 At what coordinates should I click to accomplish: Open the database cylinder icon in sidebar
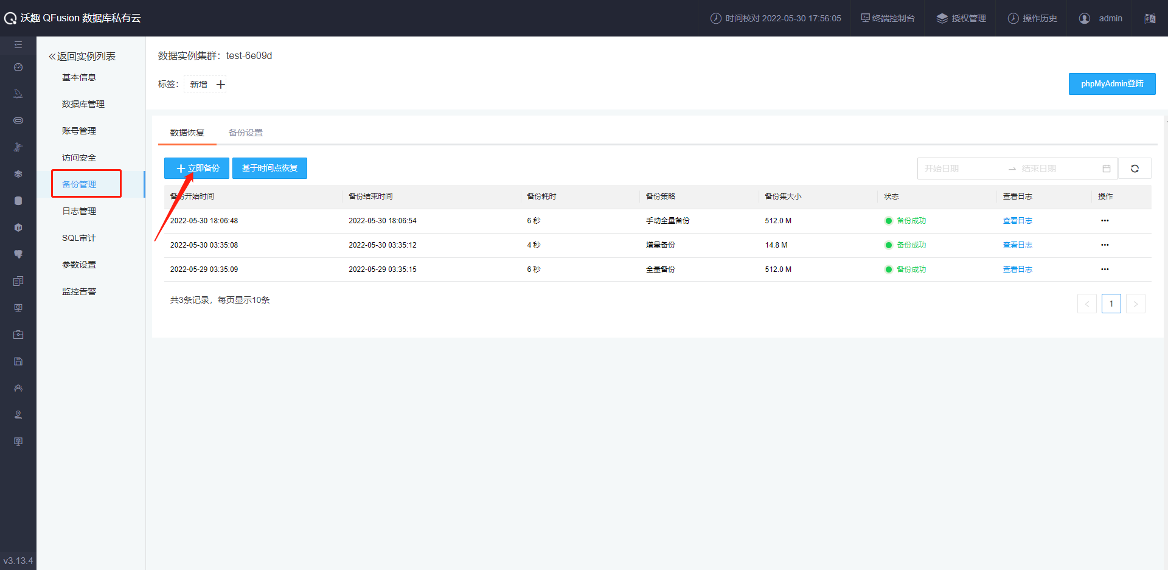pos(18,201)
